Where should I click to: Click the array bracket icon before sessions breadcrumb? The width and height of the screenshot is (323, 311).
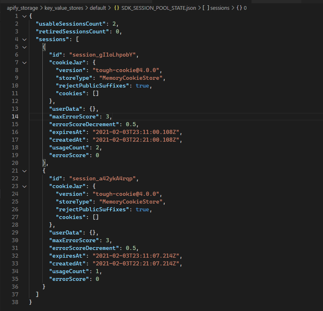(206, 8)
